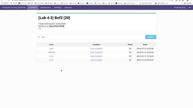The image size is (193, 108).
Task: Go to Computer Security 2018 Fall home
Action: pyautogui.click(x=13, y=7)
